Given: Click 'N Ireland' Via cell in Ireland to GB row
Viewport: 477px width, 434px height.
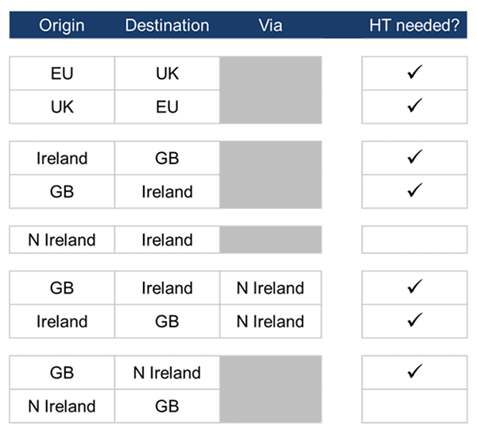Looking at the screenshot, I should pyautogui.click(x=270, y=321).
